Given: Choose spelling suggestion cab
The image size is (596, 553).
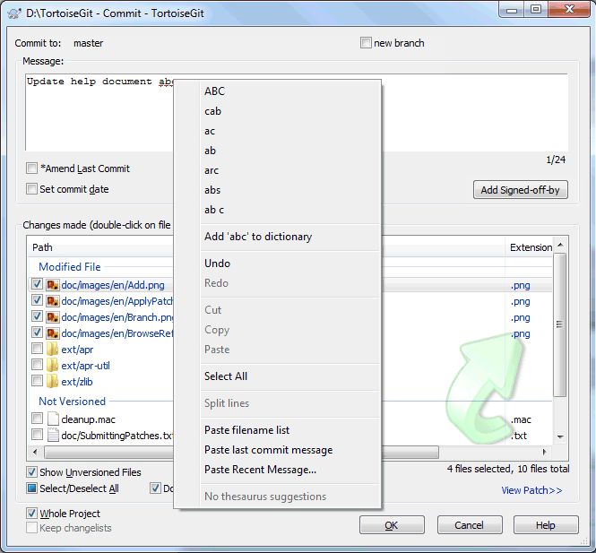Looking at the screenshot, I should point(278,111).
